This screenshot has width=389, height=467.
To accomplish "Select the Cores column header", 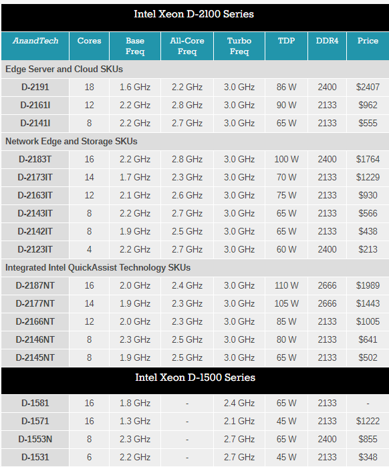I will 89,46.
